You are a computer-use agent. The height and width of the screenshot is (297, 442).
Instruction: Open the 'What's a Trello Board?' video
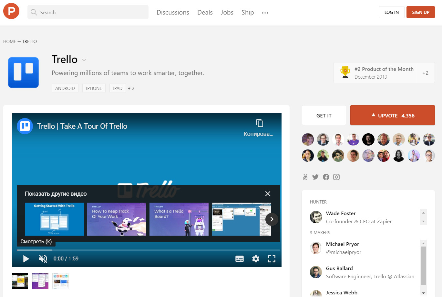click(x=179, y=219)
